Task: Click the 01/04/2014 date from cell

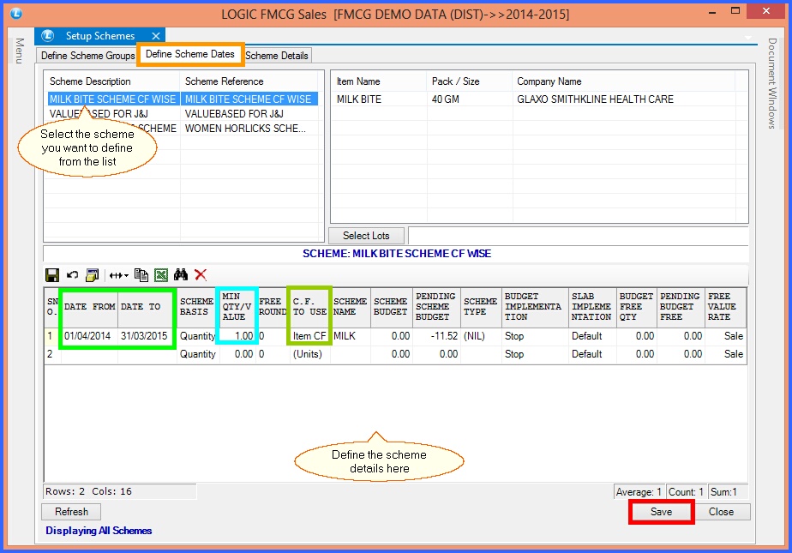Action: point(87,336)
